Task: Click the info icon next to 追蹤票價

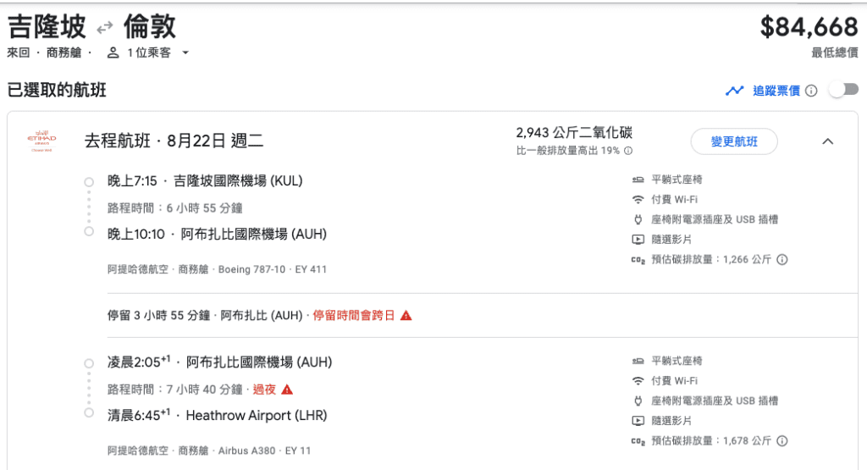Action: tap(811, 91)
